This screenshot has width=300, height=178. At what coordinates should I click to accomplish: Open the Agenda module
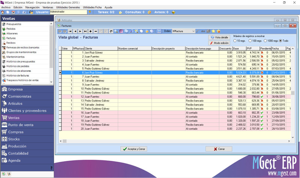27,160
